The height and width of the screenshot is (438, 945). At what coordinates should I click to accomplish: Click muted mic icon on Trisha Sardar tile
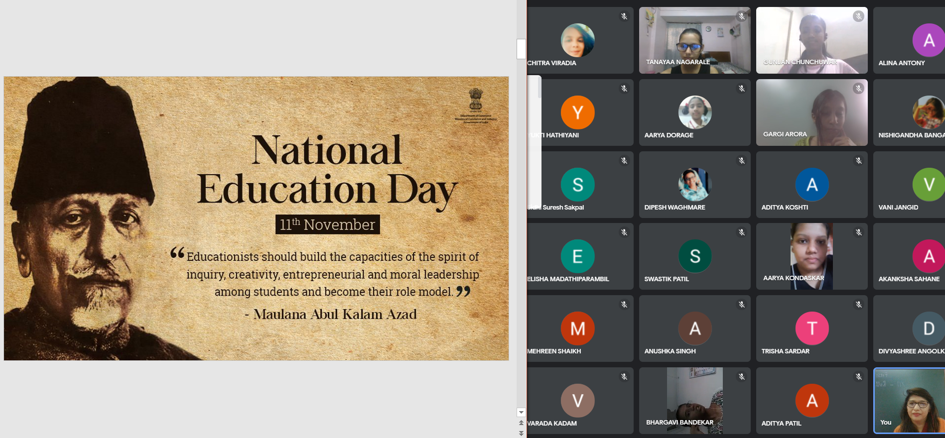(x=858, y=305)
